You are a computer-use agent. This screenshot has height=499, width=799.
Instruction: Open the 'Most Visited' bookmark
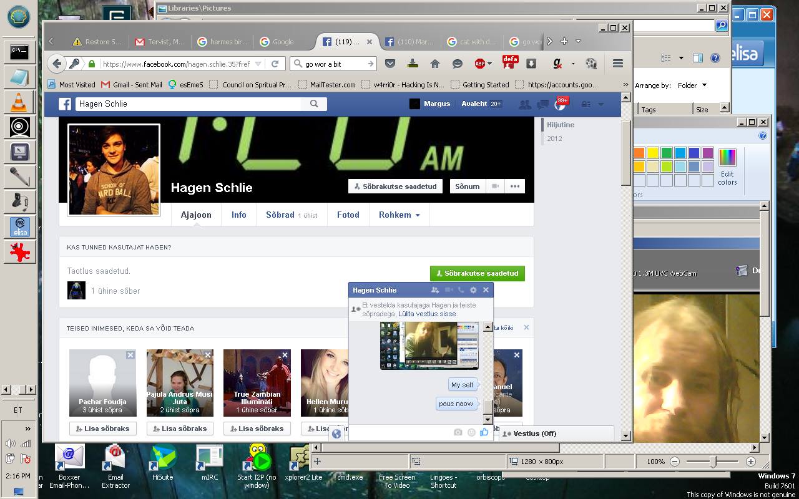click(x=72, y=84)
